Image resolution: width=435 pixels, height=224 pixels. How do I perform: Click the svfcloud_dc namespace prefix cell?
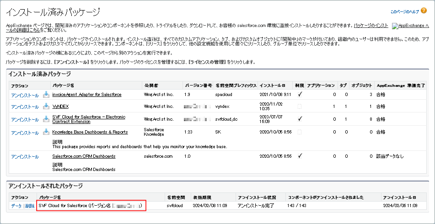tap(226, 119)
